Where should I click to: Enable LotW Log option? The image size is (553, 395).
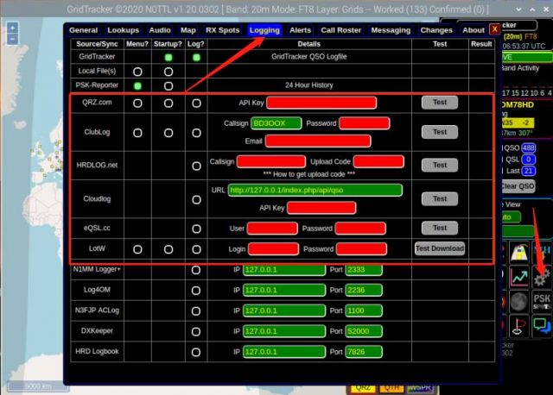(x=196, y=249)
